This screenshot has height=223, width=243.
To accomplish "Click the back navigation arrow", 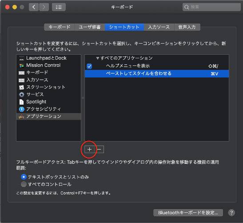I will point(34,7).
